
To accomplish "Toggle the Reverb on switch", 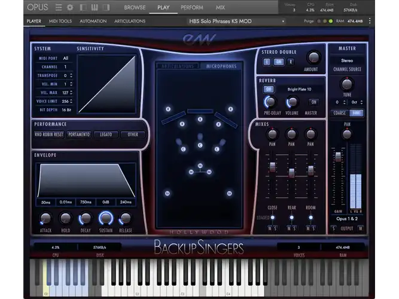I will coord(269,89).
